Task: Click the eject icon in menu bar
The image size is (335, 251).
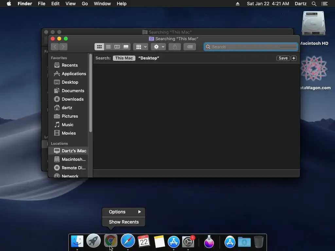Action: [238, 4]
